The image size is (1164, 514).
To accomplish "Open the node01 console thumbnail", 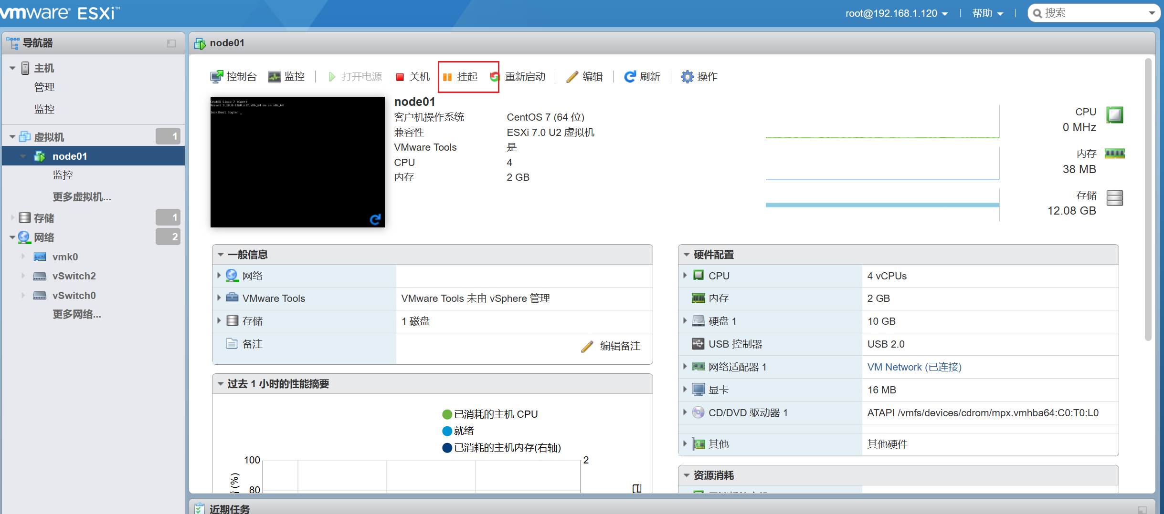I will coord(297,162).
